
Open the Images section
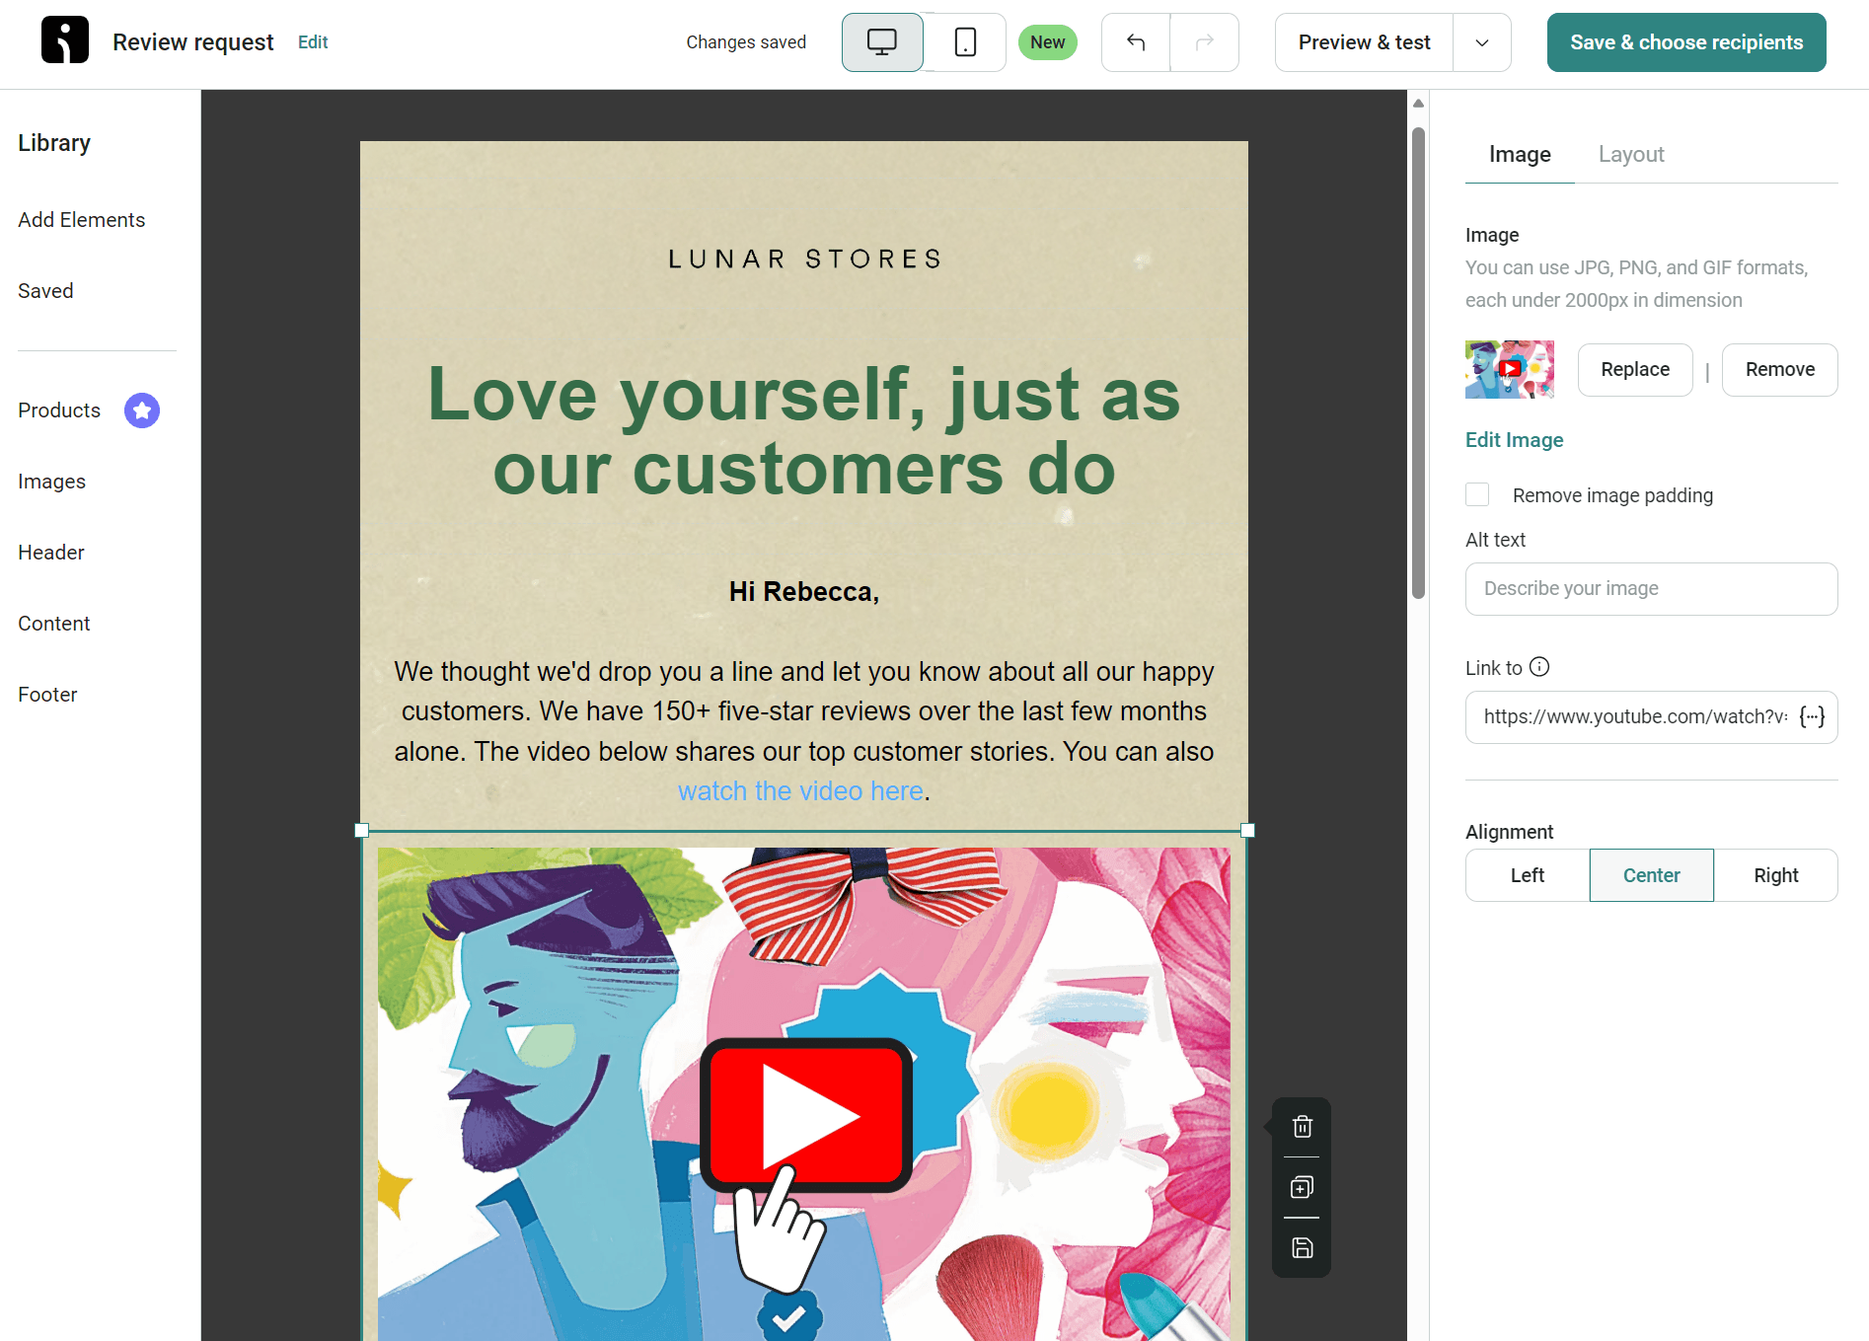click(51, 482)
